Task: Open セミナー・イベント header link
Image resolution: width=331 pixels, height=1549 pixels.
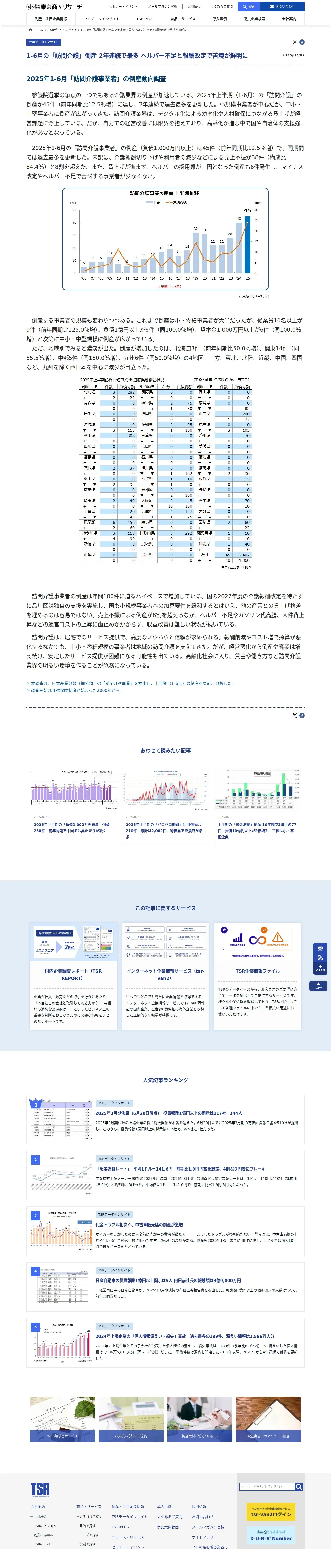Action: tap(123, 7)
